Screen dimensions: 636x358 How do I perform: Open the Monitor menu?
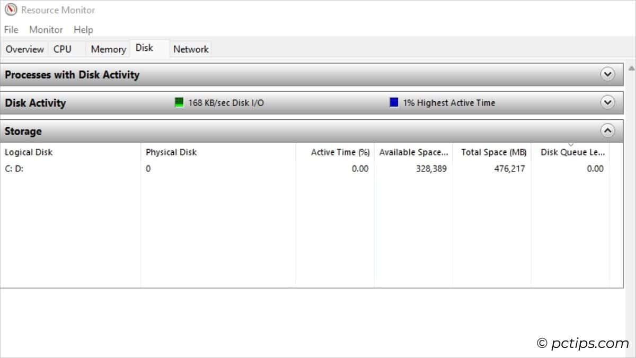click(x=46, y=30)
